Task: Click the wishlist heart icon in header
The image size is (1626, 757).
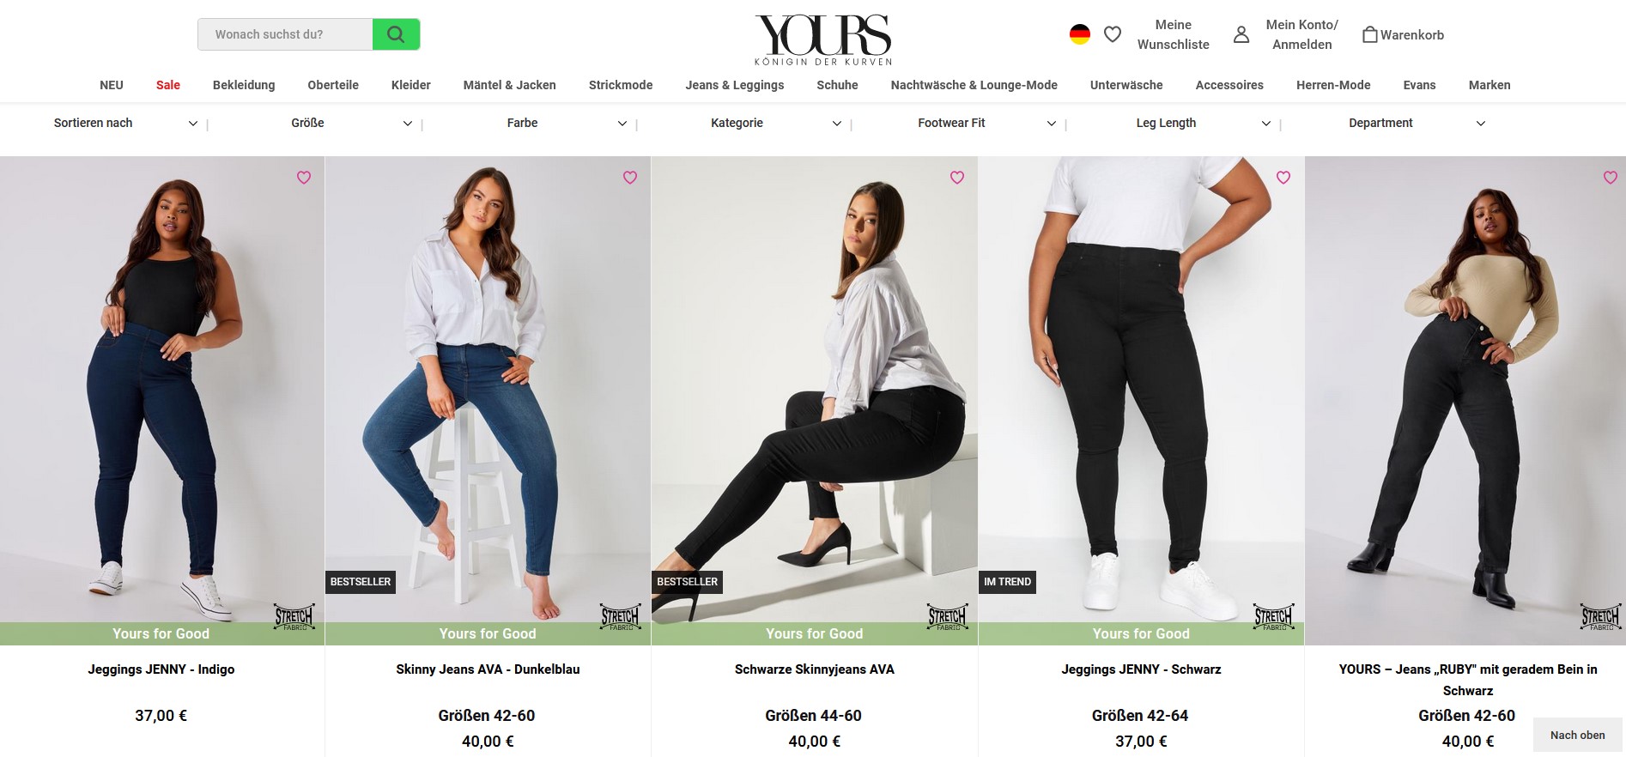Action: [x=1113, y=34]
